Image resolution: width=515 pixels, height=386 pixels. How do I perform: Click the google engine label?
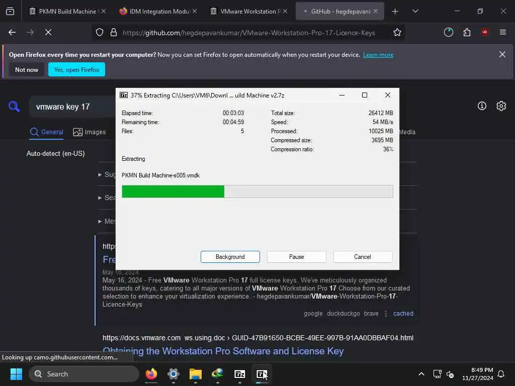point(313,314)
